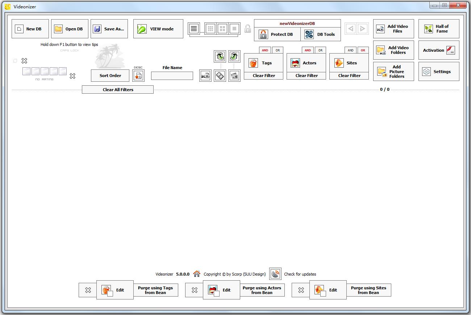
Task: Click the DESC sort direction icon
Action: click(138, 76)
